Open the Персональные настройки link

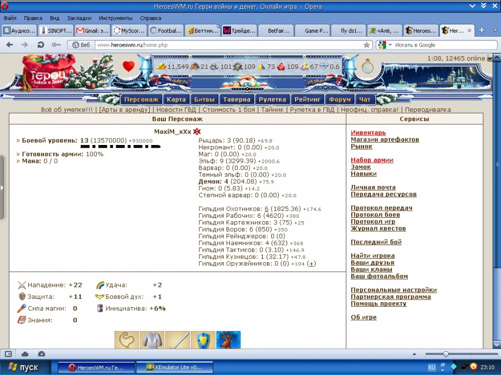pos(394,290)
